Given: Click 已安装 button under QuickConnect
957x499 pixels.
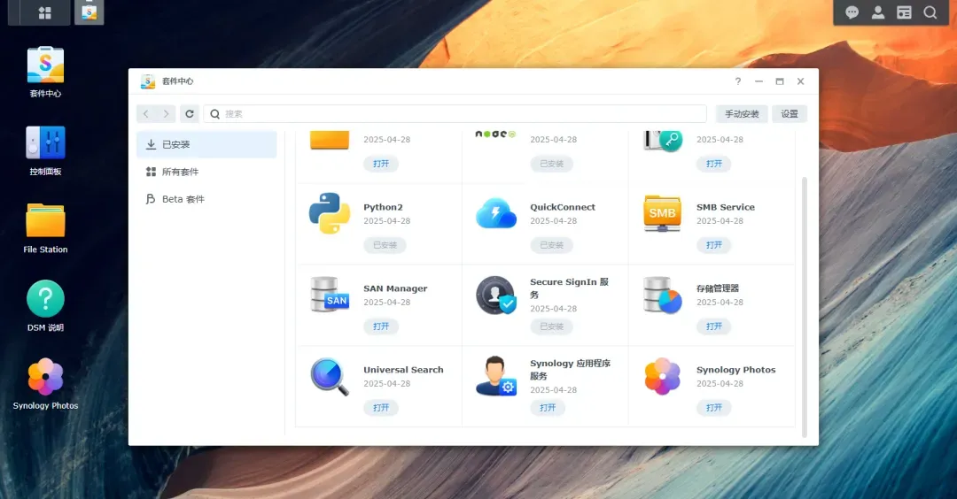Looking at the screenshot, I should point(551,245).
